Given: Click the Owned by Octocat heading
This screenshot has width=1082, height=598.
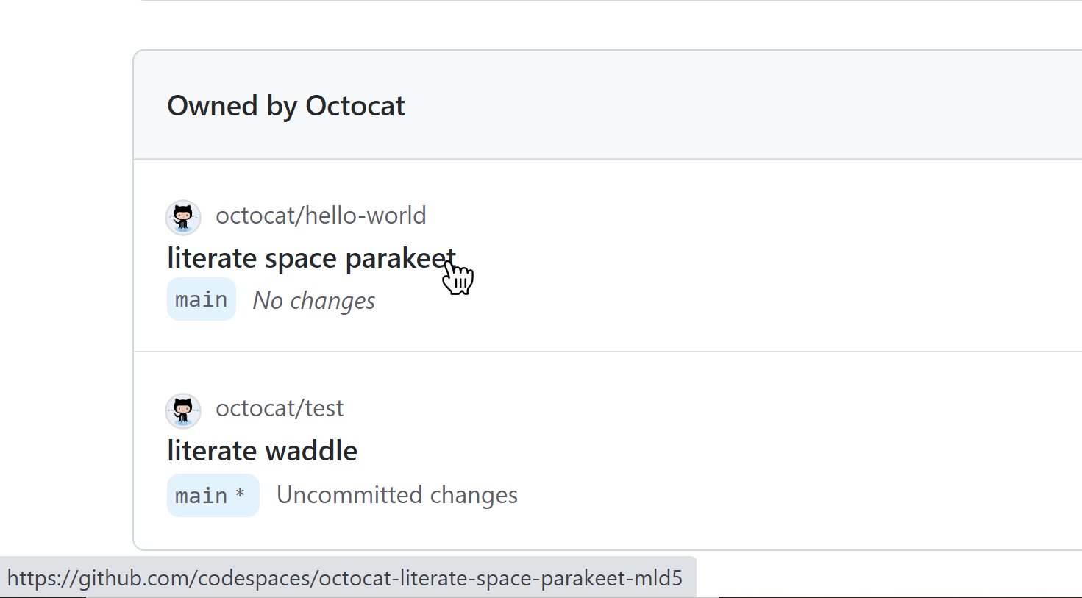Looking at the screenshot, I should coord(285,105).
